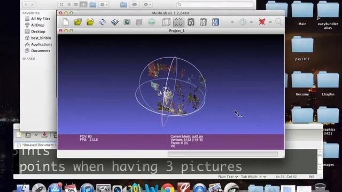
Task: Go forward in Finder window
Action: (33, 5)
